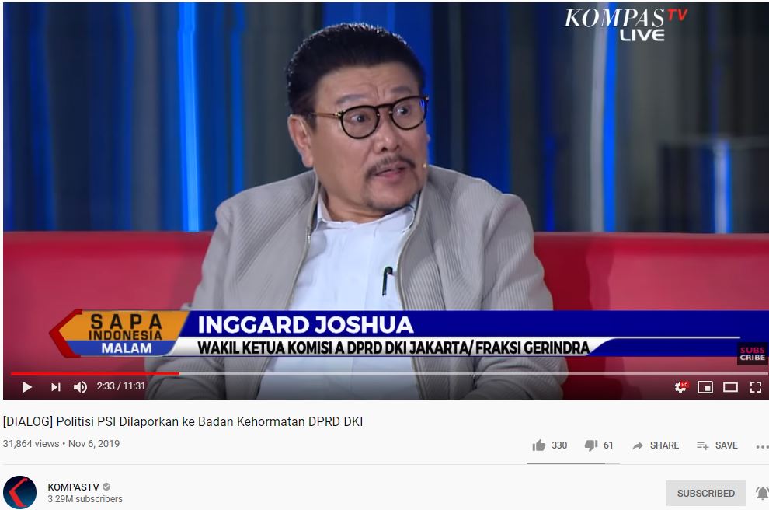Click the 2:33 / 11:31 time display
Image resolution: width=769 pixels, height=510 pixels.
[120, 386]
